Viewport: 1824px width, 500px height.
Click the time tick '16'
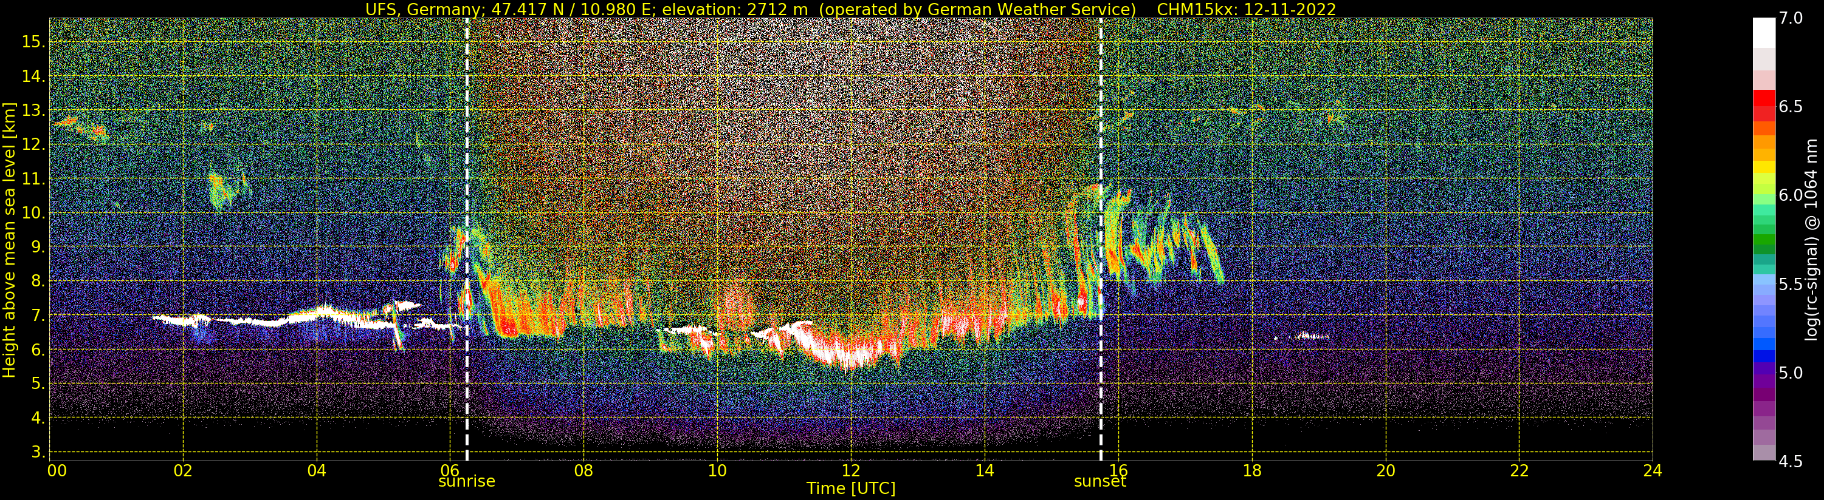pyautogui.click(x=1118, y=470)
